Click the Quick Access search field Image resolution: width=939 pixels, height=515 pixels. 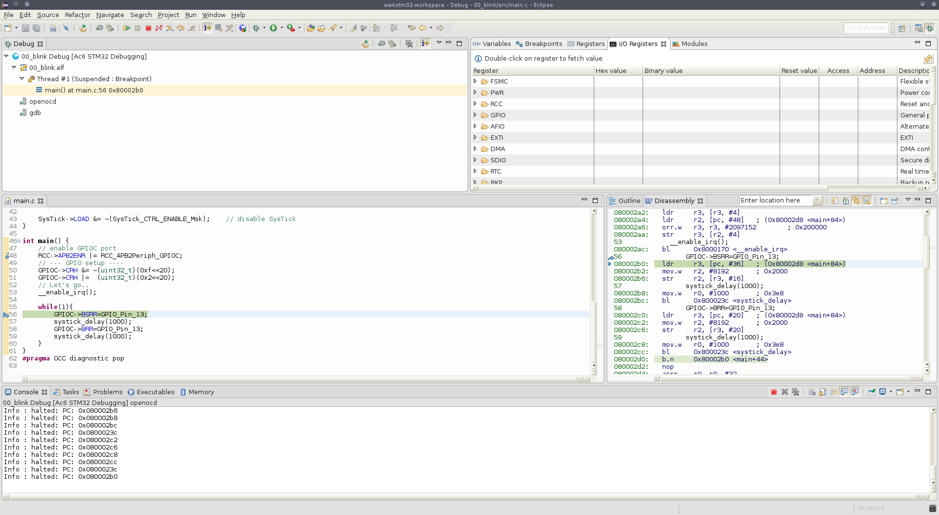(866, 27)
